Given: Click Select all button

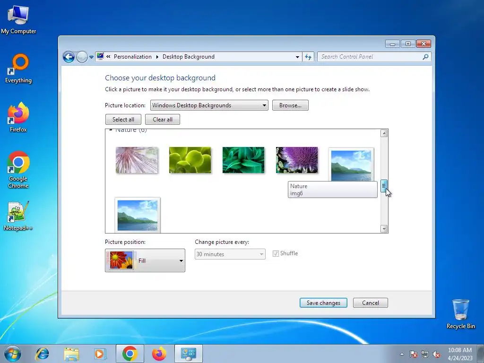Looking at the screenshot, I should [x=123, y=120].
